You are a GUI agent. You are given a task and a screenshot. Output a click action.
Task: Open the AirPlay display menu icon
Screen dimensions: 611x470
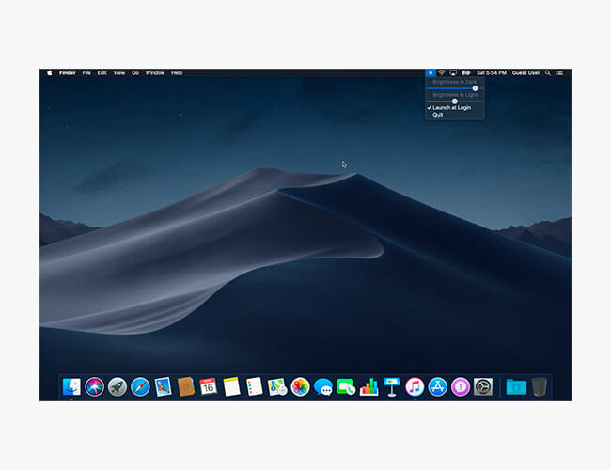click(453, 73)
